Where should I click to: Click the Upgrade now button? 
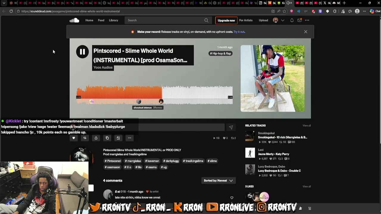pyautogui.click(x=226, y=20)
